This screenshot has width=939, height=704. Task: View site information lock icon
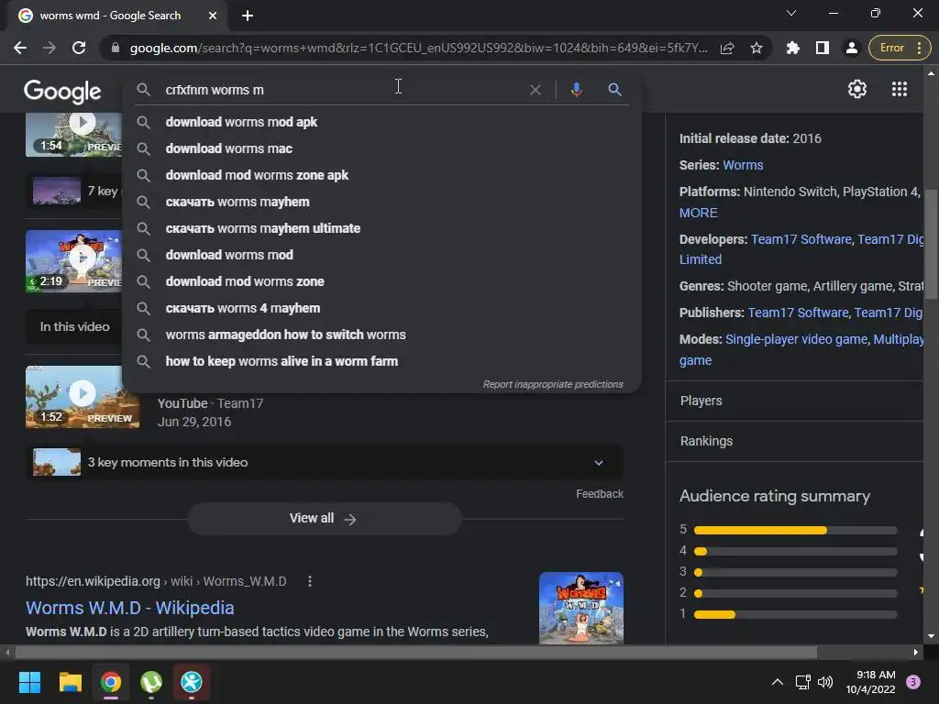116,48
